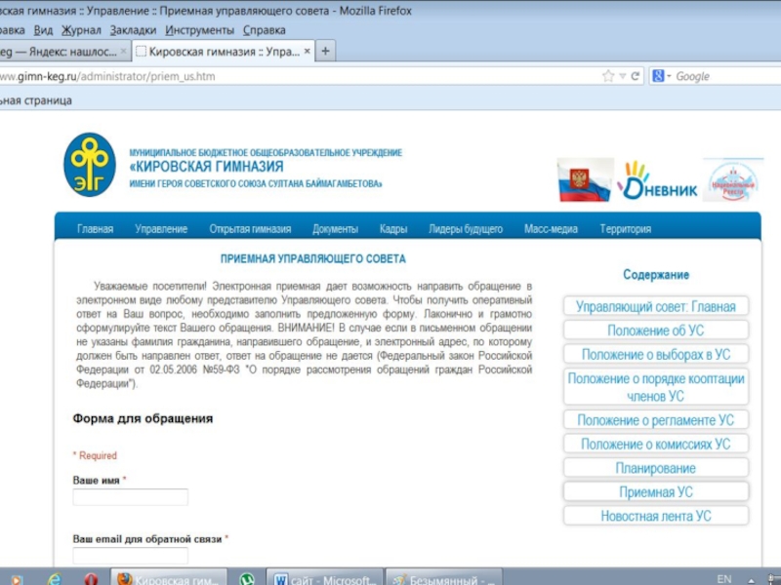Switch to Firefox Кировская гим... taskbar button
Screen dimensions: 781x585
[x=168, y=578]
